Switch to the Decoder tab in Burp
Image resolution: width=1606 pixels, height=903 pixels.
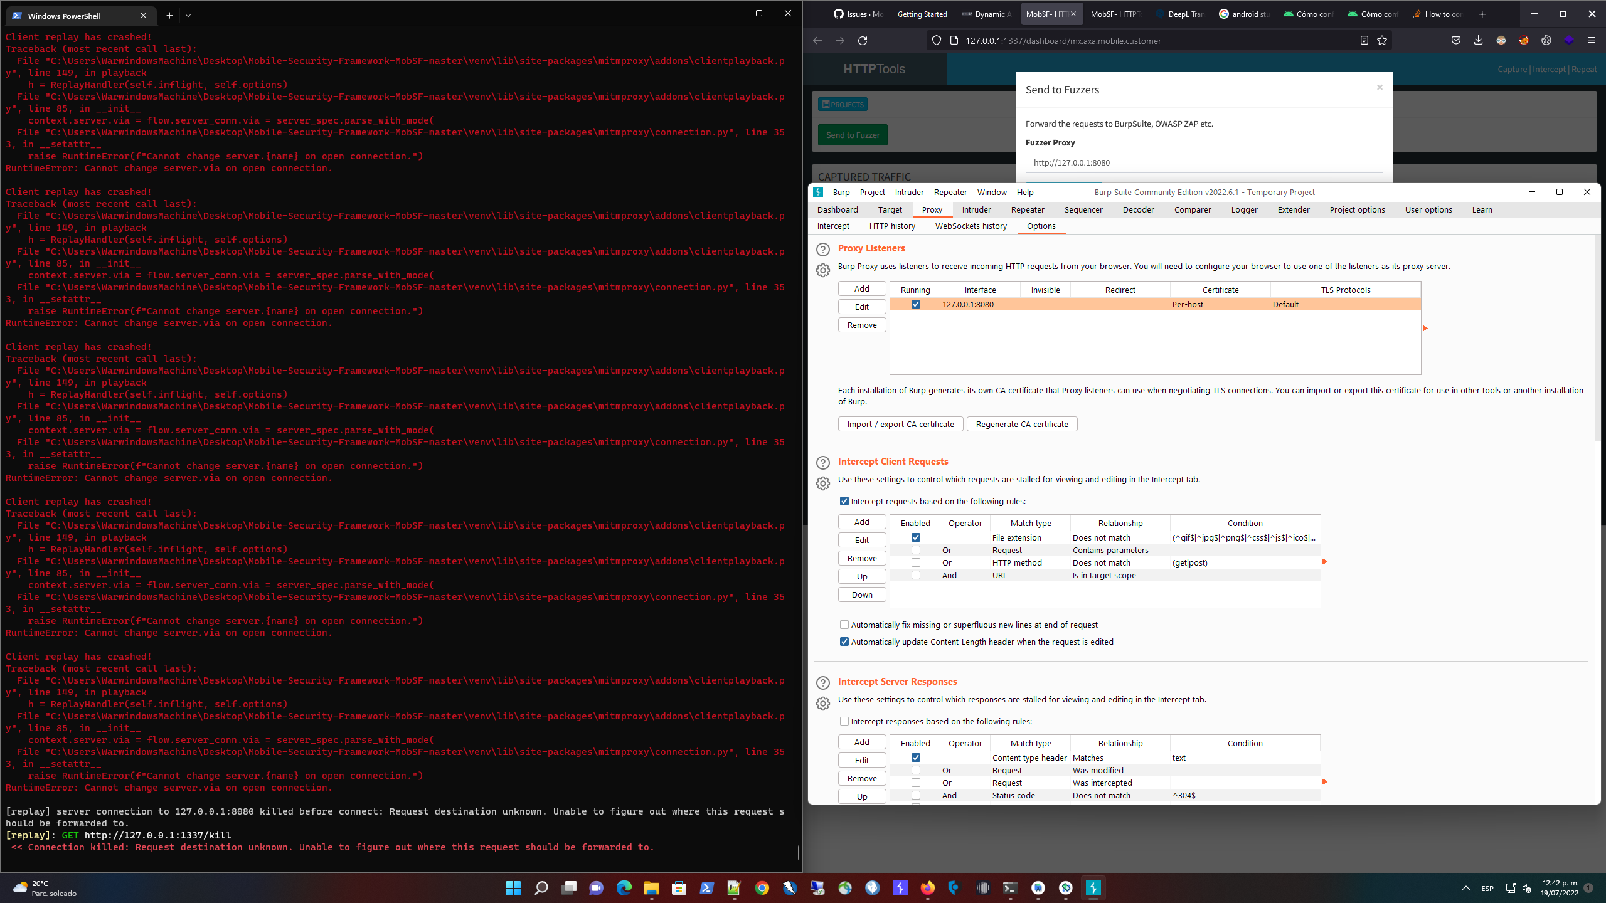(x=1138, y=209)
